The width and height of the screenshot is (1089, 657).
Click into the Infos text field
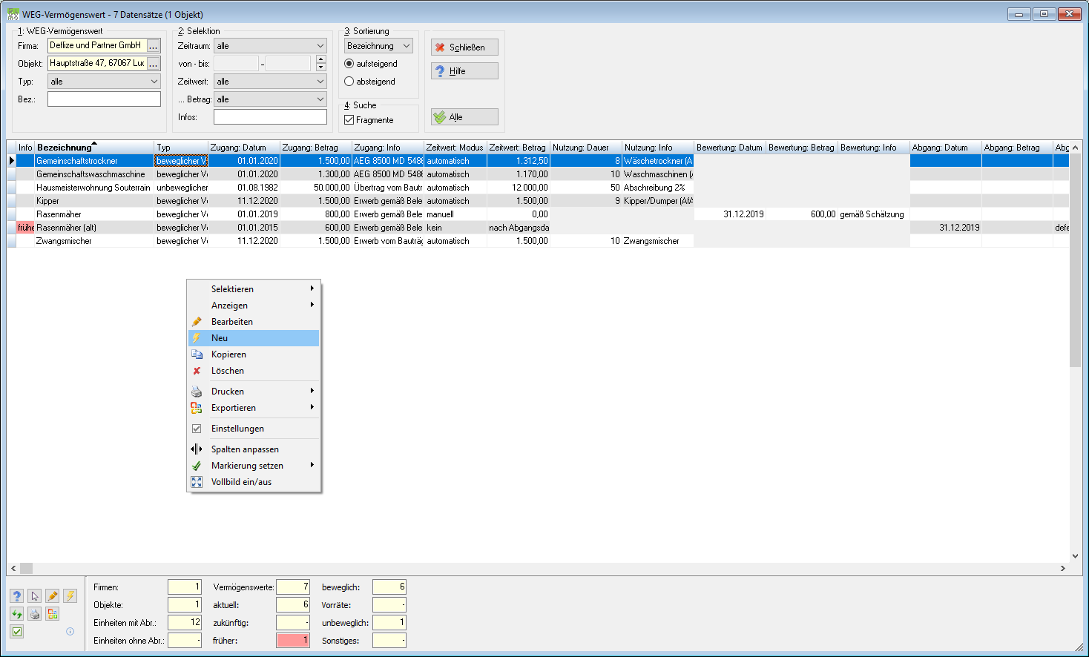270,117
